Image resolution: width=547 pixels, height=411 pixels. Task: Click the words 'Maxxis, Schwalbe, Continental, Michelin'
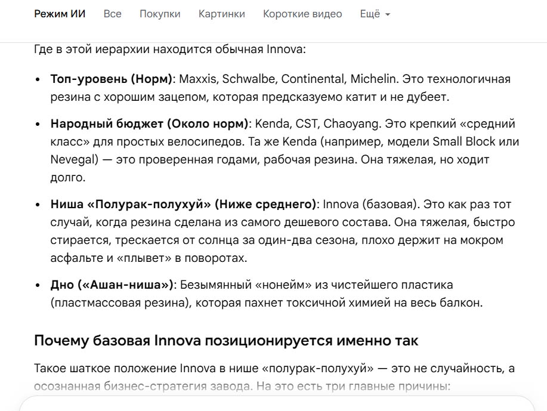tap(288, 79)
